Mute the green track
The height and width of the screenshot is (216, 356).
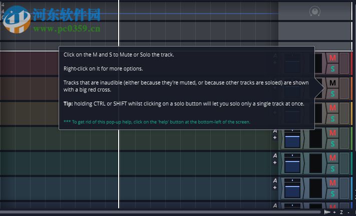point(332,133)
